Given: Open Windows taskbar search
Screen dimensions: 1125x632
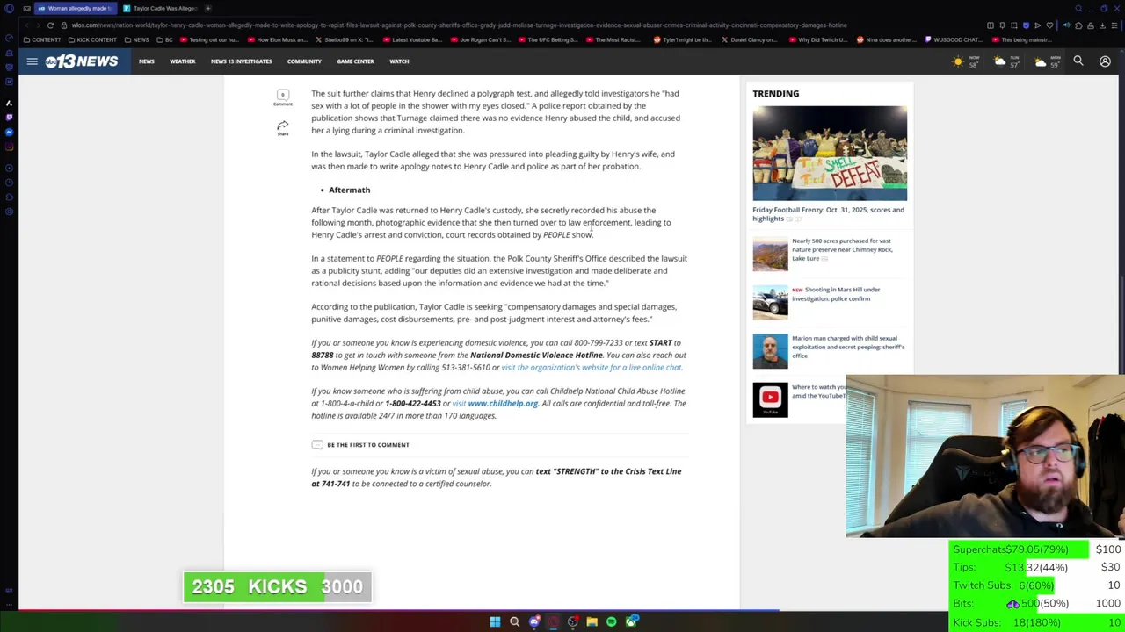Looking at the screenshot, I should [x=514, y=621].
